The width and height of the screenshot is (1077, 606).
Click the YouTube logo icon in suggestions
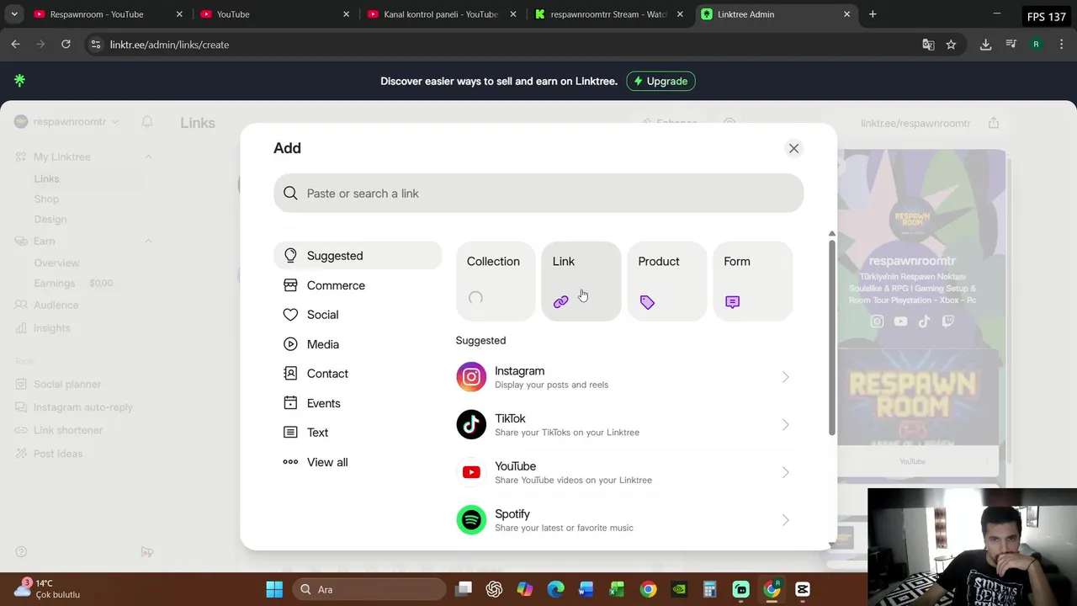(471, 472)
